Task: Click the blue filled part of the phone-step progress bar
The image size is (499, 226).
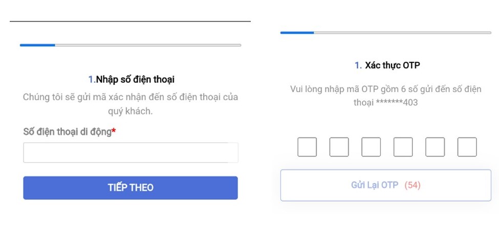Action: tap(37, 45)
